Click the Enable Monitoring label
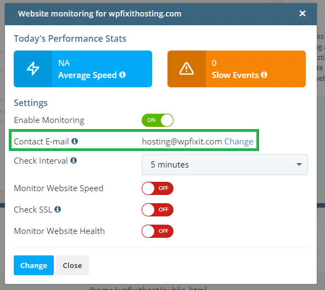 tap(49, 120)
